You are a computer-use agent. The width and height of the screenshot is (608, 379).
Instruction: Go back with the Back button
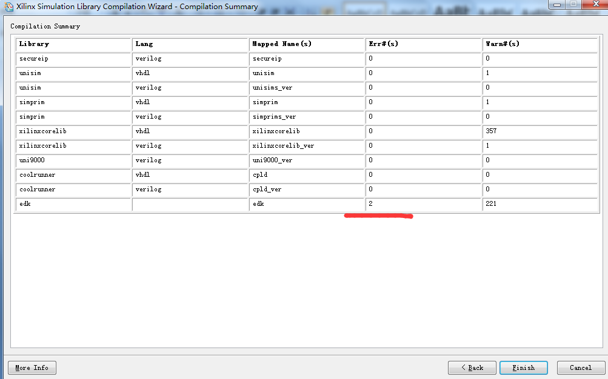(x=472, y=367)
